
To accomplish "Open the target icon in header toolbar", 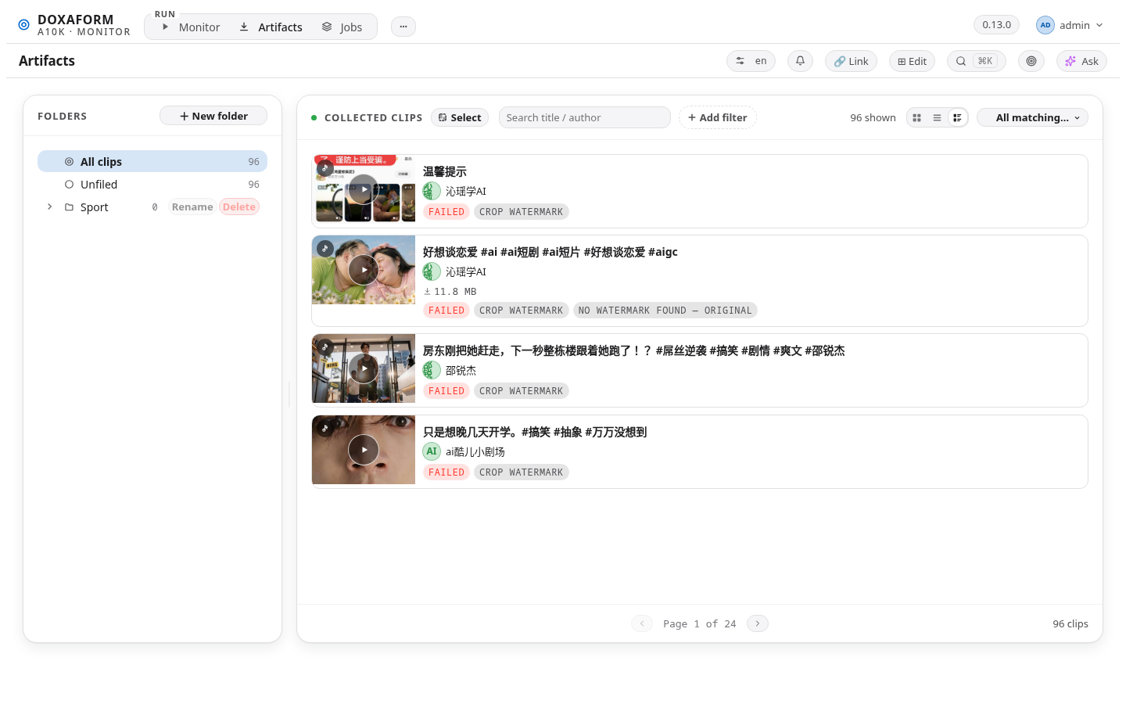I will coord(1031,61).
